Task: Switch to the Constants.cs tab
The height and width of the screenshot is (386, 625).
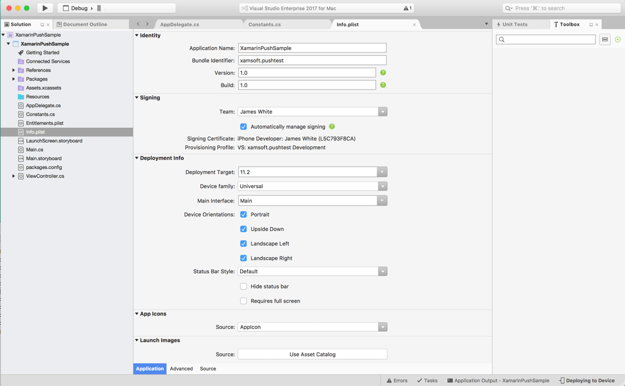Action: 264,25
